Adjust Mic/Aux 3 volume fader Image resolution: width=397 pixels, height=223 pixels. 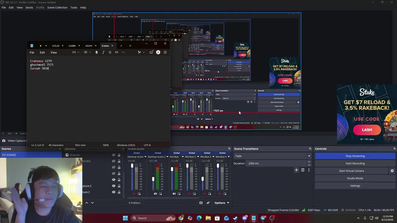tap(203, 179)
